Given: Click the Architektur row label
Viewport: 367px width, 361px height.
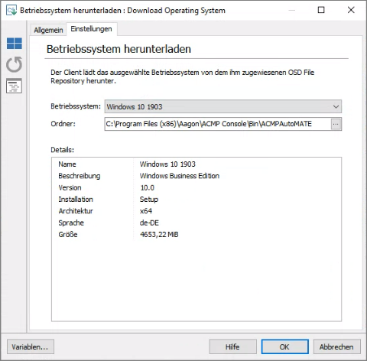Looking at the screenshot, I should click(76, 211).
